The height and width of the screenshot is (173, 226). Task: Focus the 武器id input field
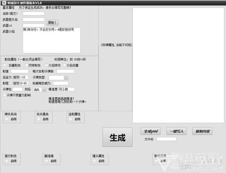pyautogui.click(x=34, y=25)
